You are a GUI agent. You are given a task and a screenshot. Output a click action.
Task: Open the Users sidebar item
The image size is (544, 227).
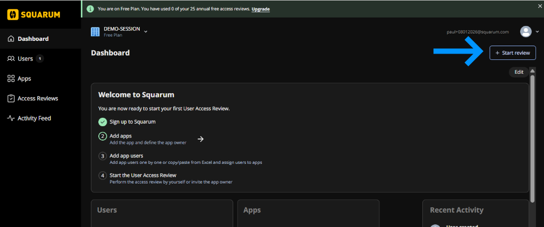tap(40, 58)
